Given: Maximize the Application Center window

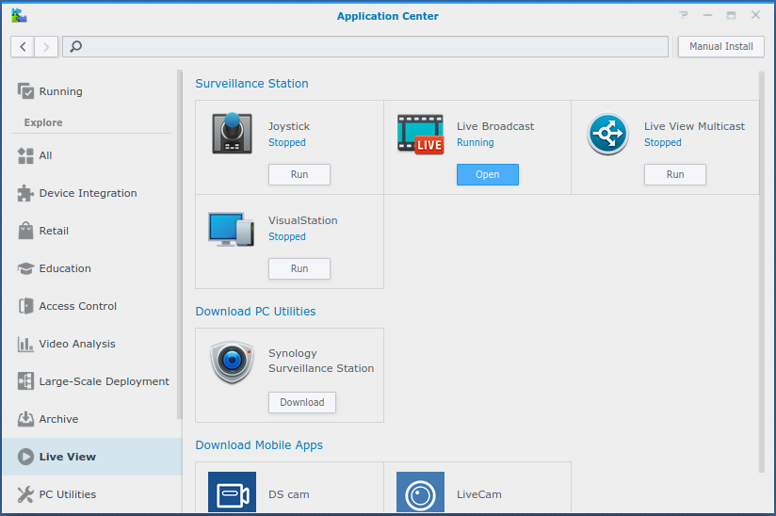Looking at the screenshot, I should coord(732,15).
